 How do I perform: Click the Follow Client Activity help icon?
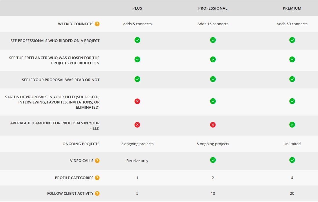(97, 193)
